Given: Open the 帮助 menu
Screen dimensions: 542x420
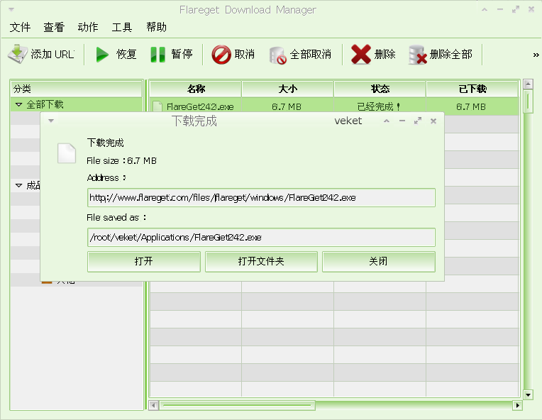Looking at the screenshot, I should 156,27.
